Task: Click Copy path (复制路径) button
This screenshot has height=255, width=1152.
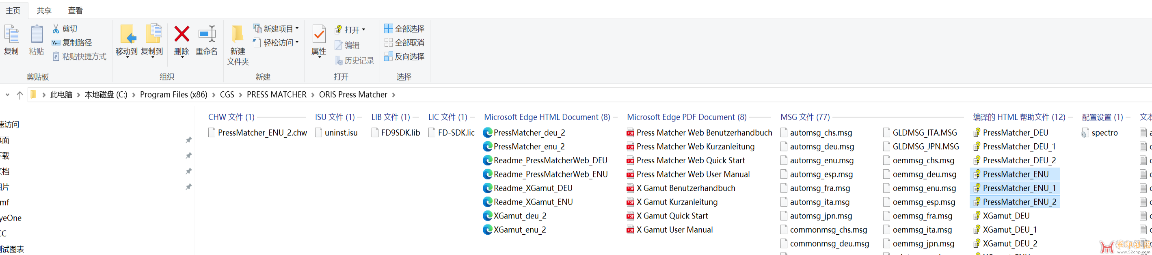Action: pos(56,43)
